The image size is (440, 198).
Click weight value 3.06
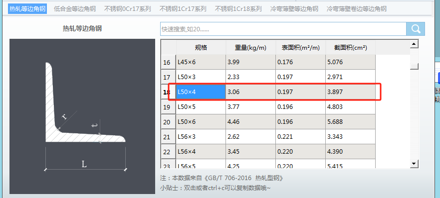coord(250,92)
